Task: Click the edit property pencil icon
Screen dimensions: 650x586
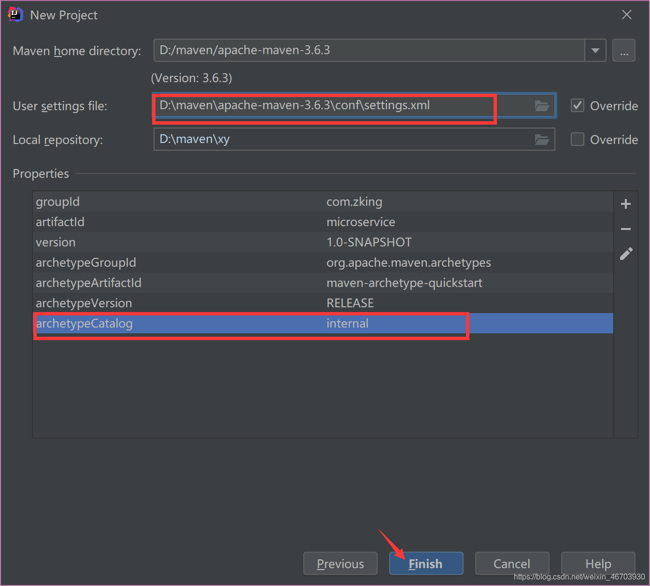Action: coord(626,254)
